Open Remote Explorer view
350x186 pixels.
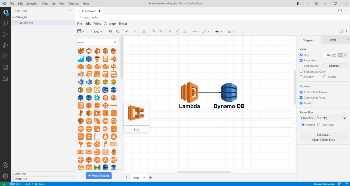click(x=5, y=67)
